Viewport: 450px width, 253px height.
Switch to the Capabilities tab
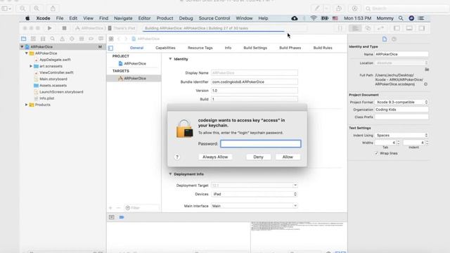pyautogui.click(x=165, y=48)
